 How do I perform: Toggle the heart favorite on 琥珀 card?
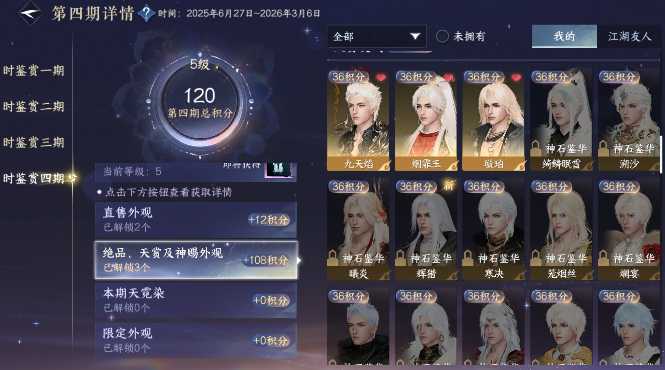click(516, 78)
